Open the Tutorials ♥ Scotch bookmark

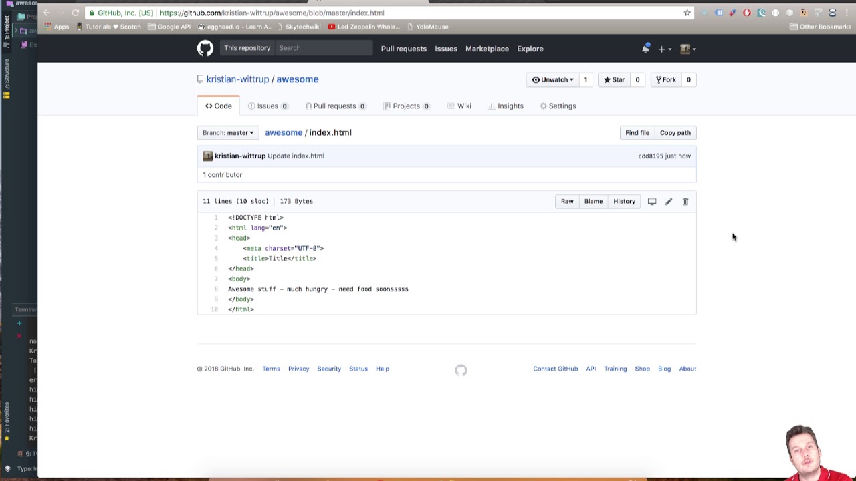pos(108,27)
